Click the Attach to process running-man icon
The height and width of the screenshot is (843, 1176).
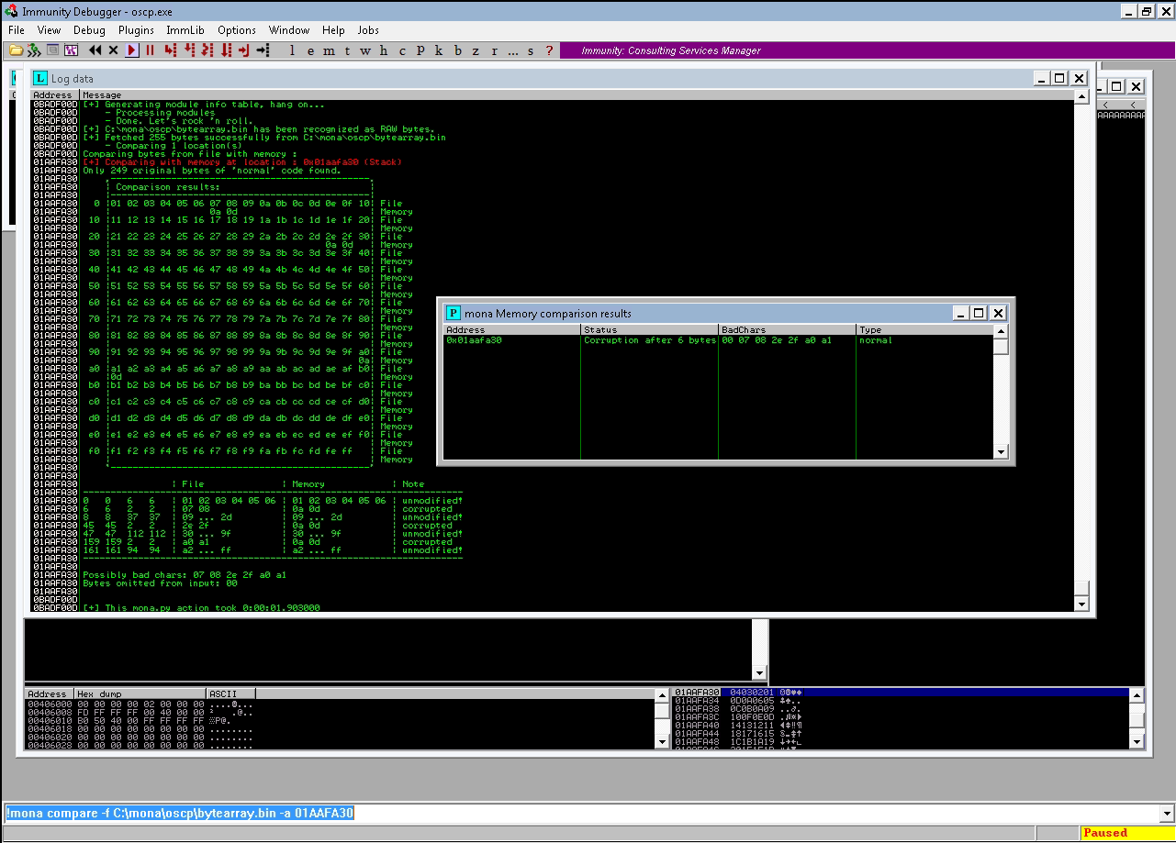[34, 50]
